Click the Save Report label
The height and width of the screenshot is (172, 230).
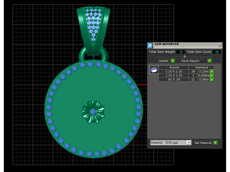190,61
